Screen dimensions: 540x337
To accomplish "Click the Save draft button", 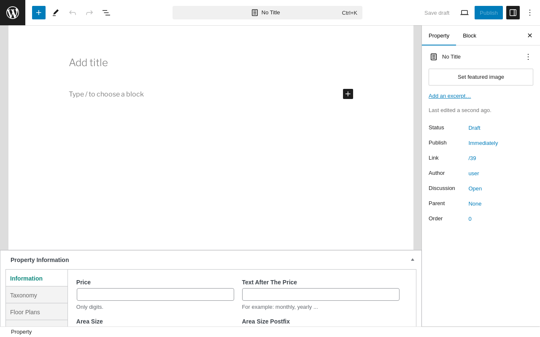I will coord(437,13).
